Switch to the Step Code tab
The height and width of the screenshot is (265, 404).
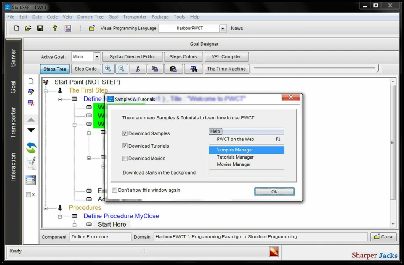(x=86, y=69)
